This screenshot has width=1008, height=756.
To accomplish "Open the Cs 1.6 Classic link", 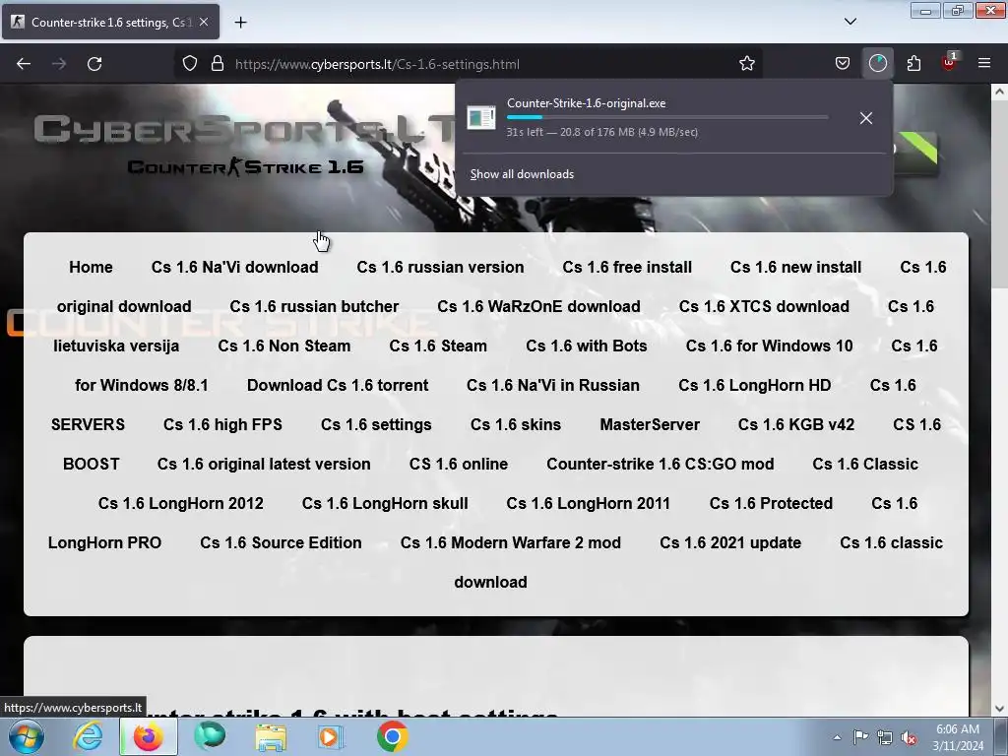I will [865, 465].
